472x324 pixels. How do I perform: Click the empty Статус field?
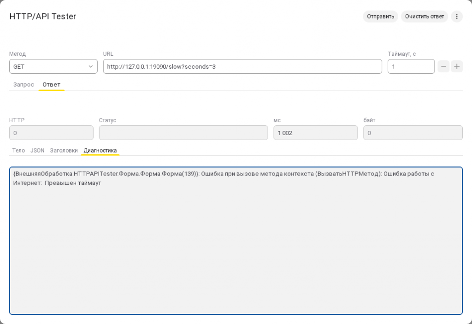click(x=183, y=133)
